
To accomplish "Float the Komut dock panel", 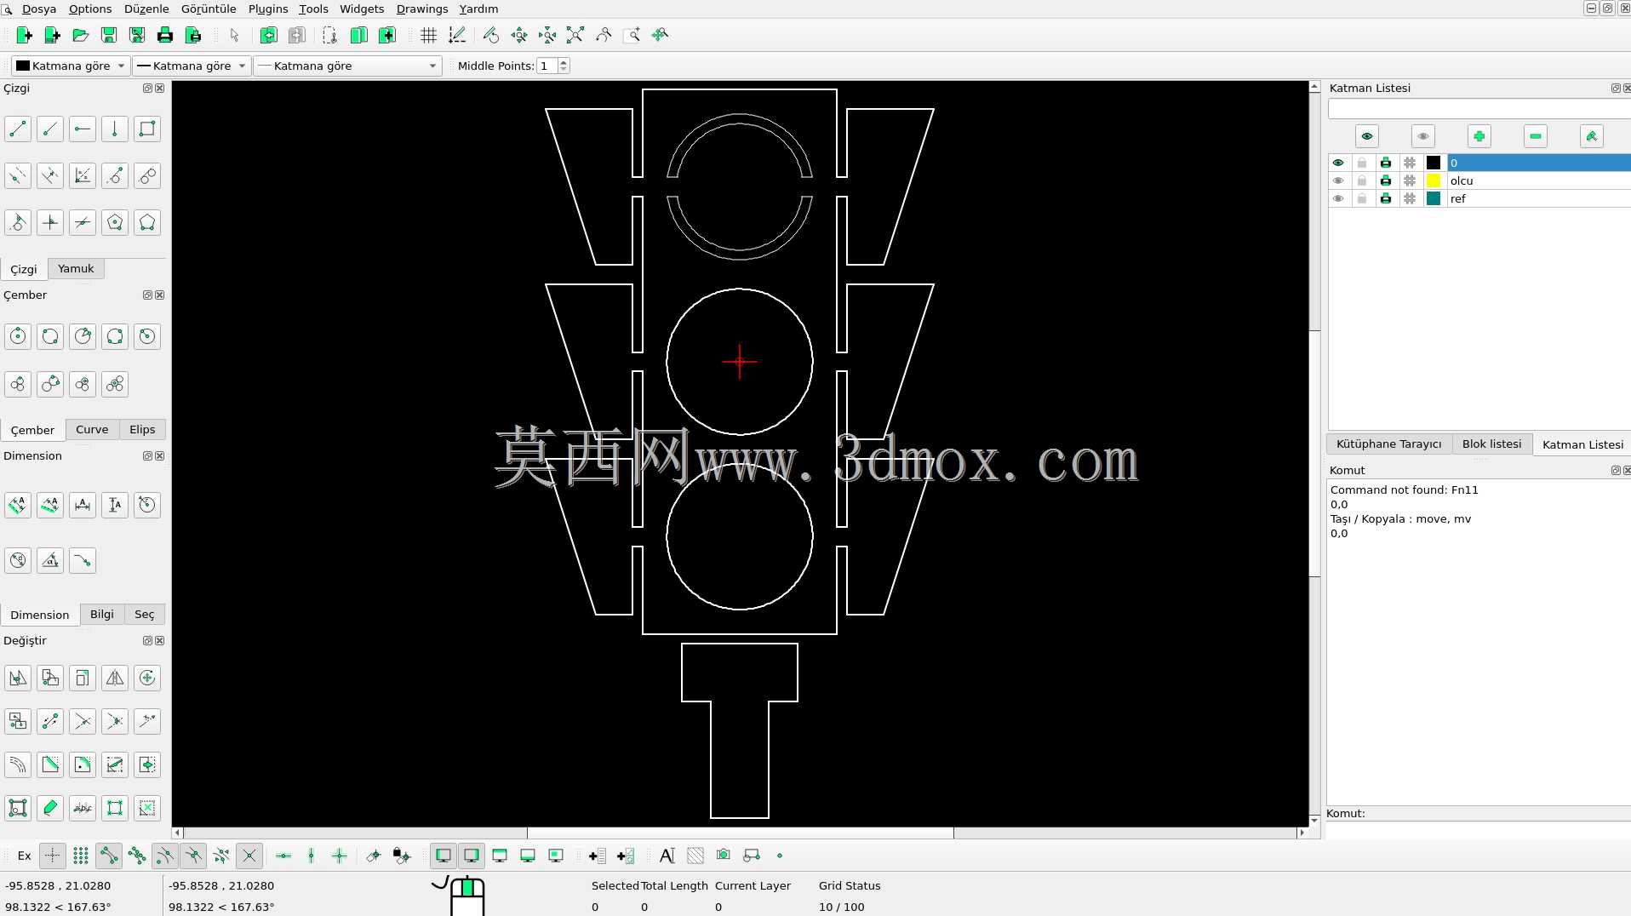I will point(1616,471).
